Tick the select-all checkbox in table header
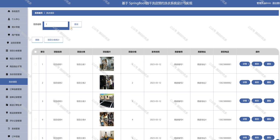The width and height of the screenshot is (280, 140). (35, 52)
